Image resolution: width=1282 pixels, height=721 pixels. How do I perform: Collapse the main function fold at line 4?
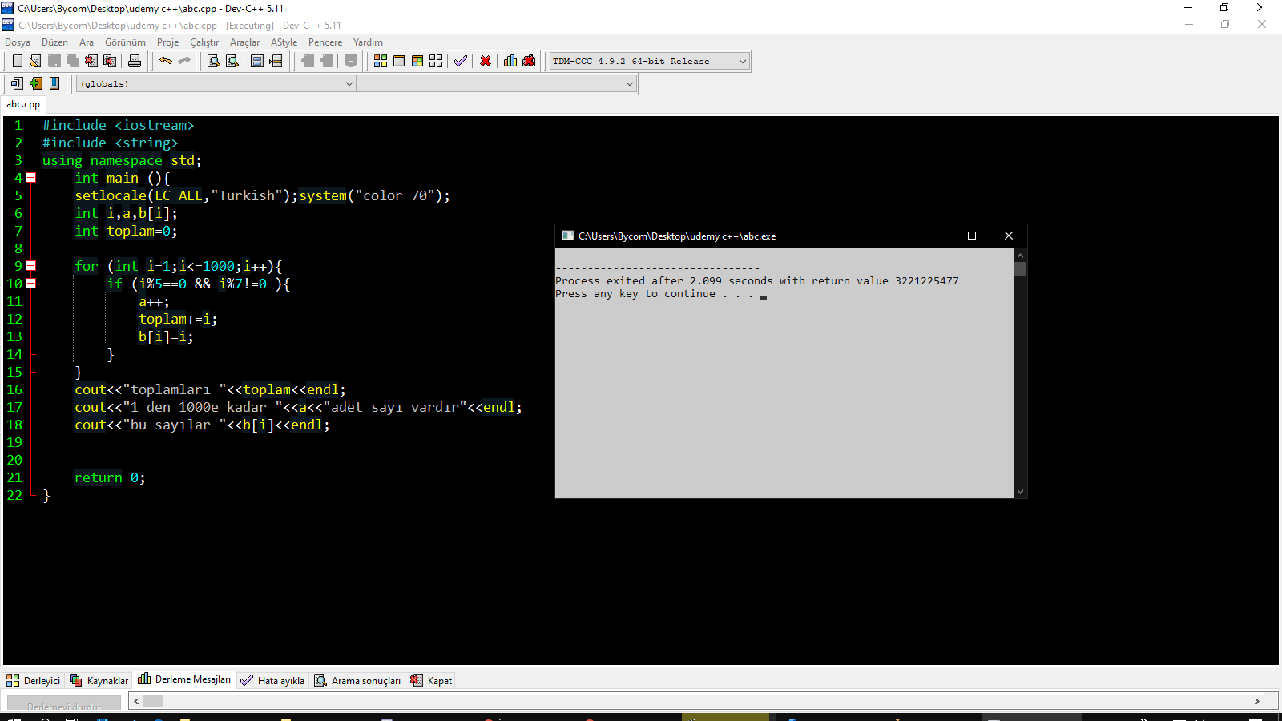pyautogui.click(x=31, y=178)
